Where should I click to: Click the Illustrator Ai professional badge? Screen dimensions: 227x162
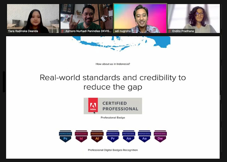(97, 136)
